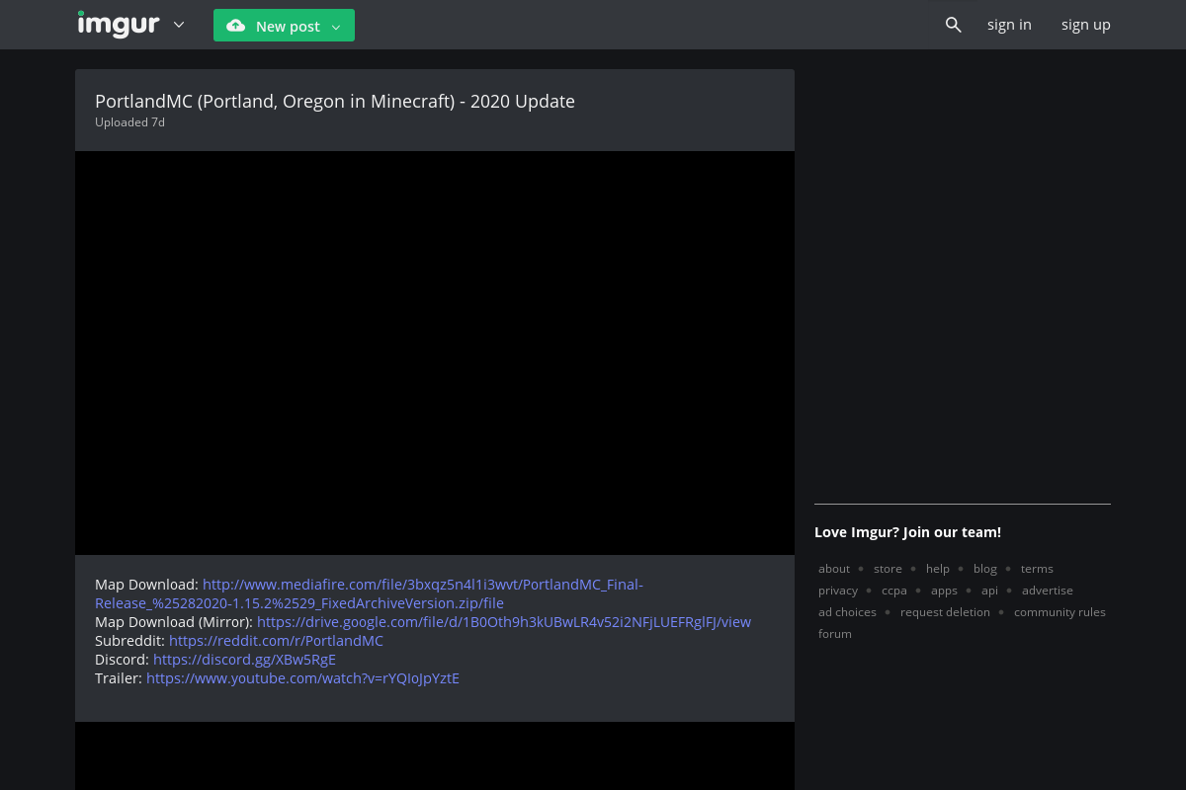The width and height of the screenshot is (1186, 790).
Task: Open the about footer link
Action: [834, 569]
